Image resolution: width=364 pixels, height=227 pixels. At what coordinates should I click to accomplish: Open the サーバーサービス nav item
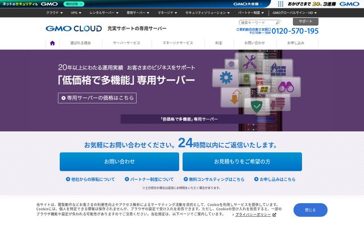[x=126, y=43]
